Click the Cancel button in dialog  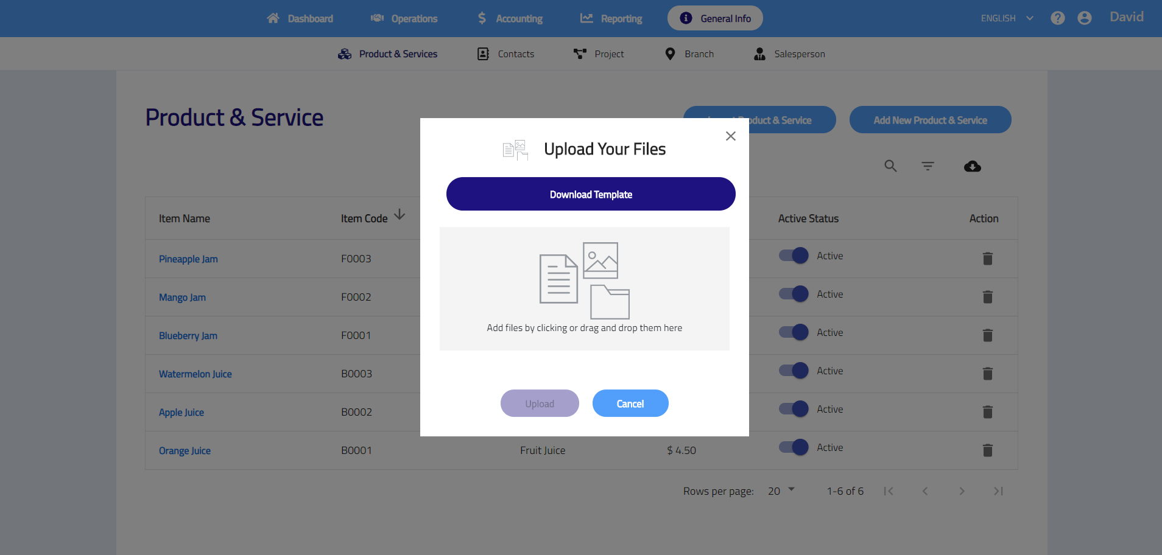pos(630,403)
